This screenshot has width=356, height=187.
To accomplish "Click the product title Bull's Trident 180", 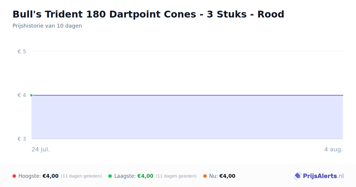I will [x=148, y=14].
